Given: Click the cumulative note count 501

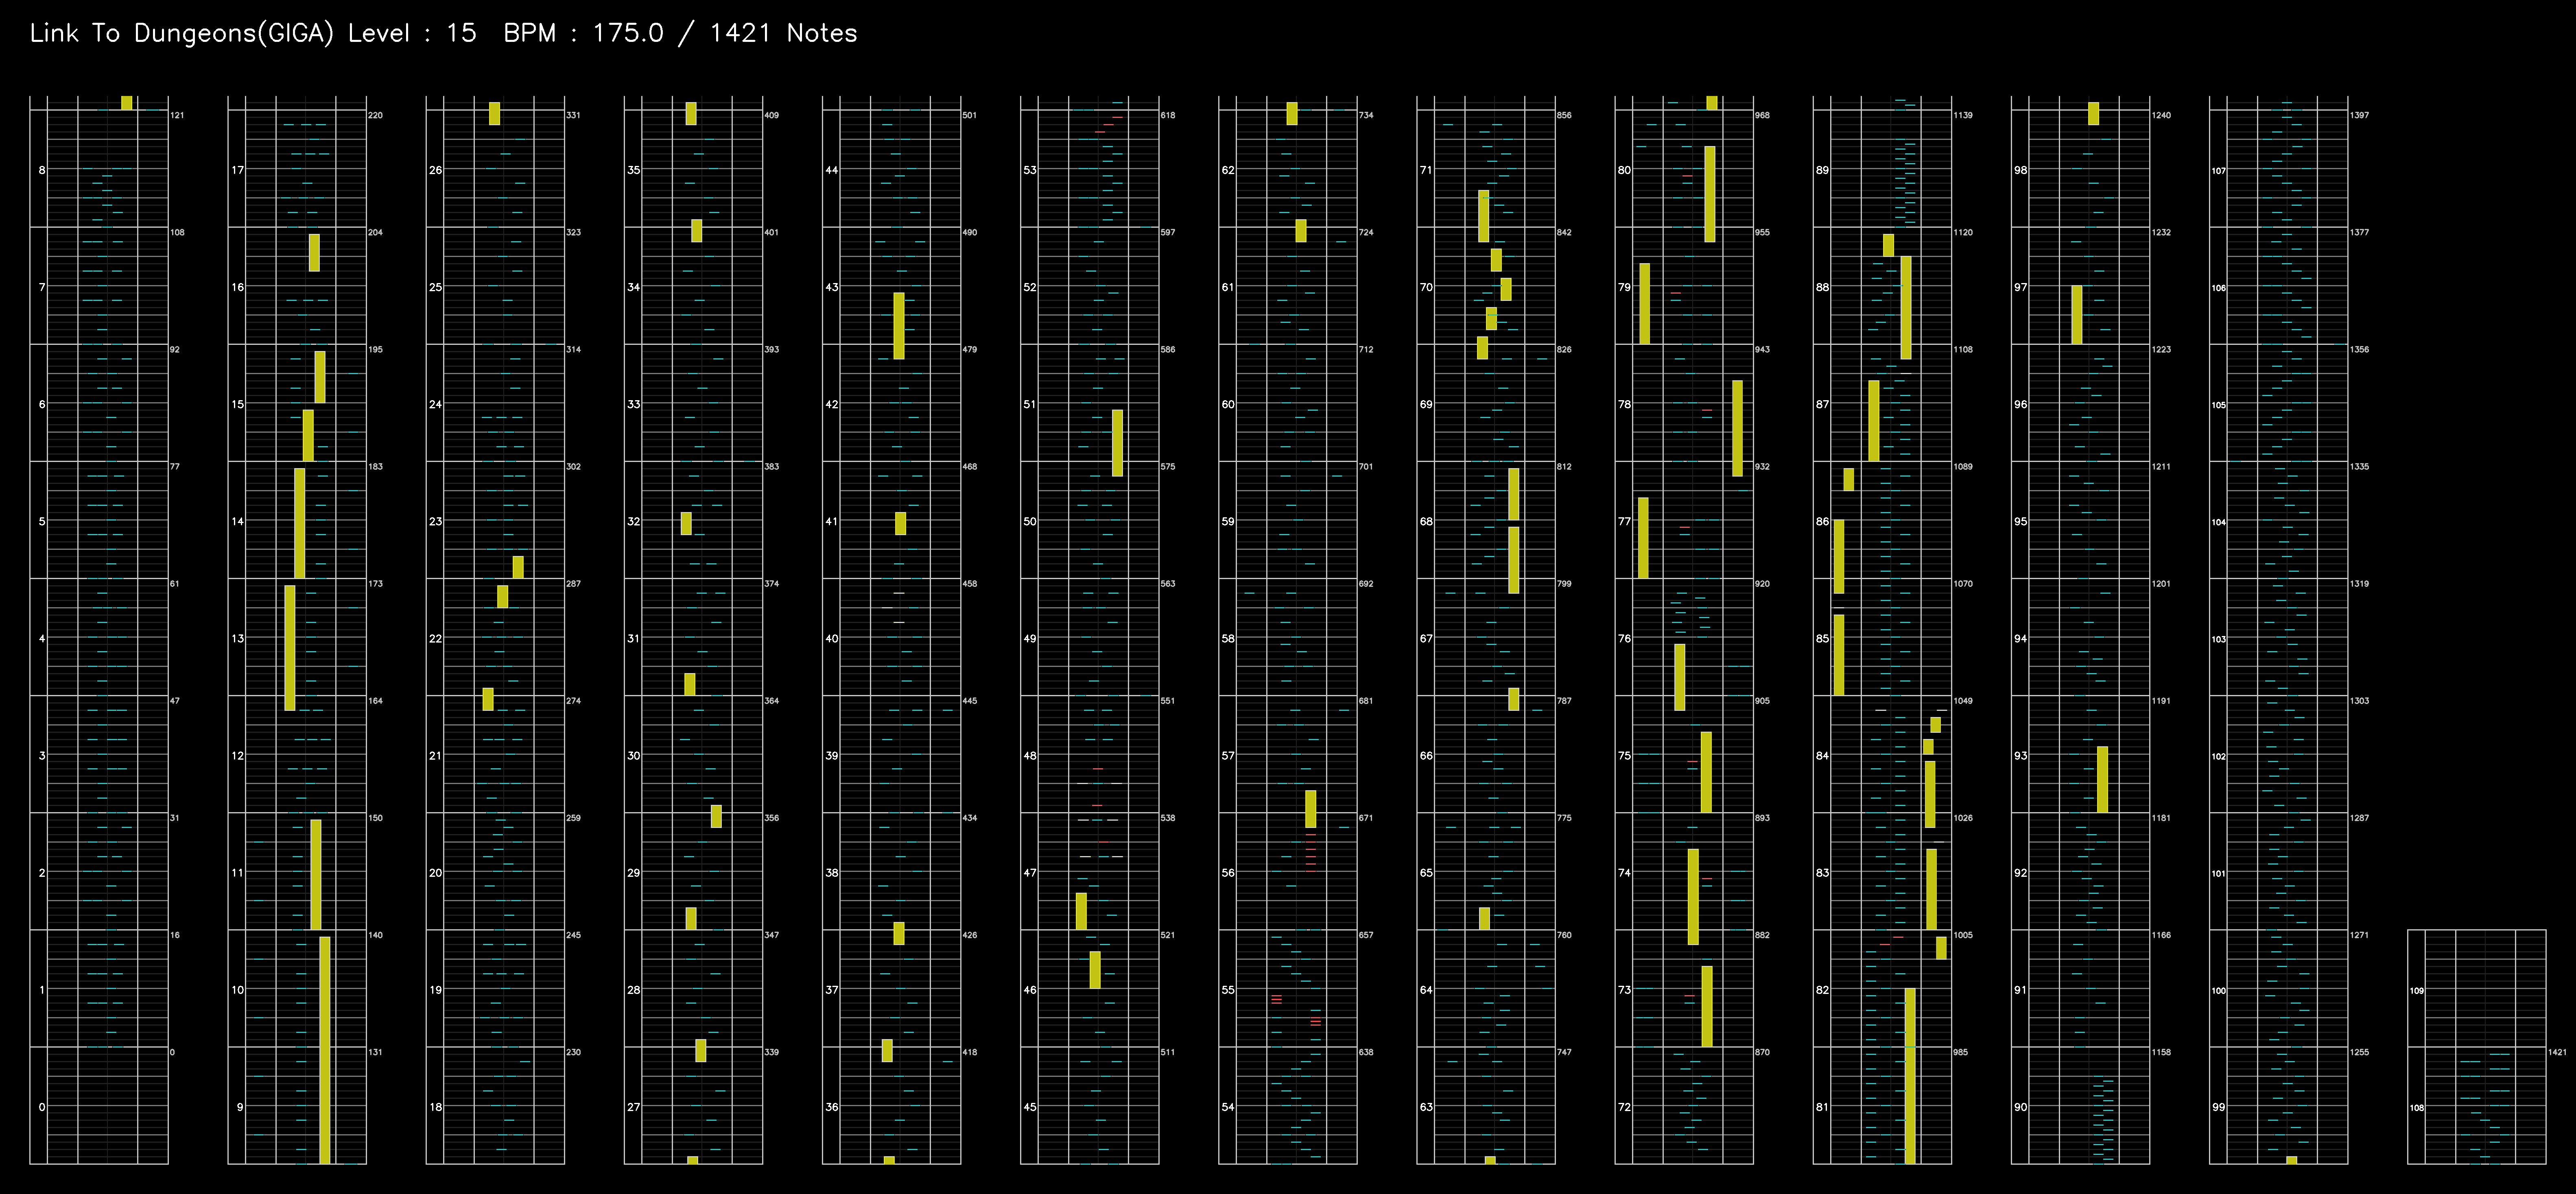Looking at the screenshot, I should coord(969,116).
